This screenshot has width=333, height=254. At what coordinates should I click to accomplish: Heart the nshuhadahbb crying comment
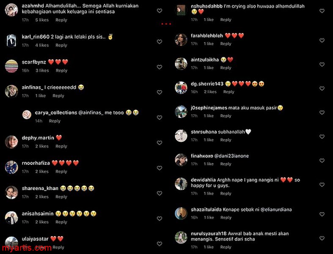pos(322,11)
